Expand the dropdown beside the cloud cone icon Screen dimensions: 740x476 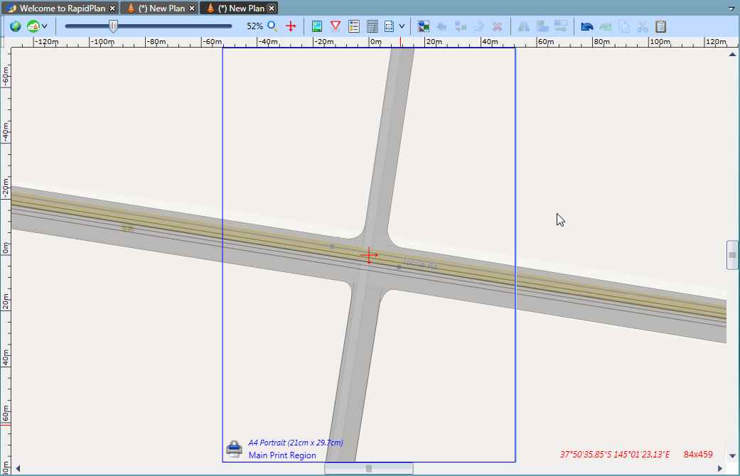tap(44, 26)
